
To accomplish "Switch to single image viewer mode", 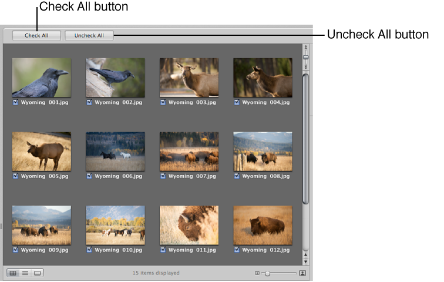I will (x=38, y=273).
